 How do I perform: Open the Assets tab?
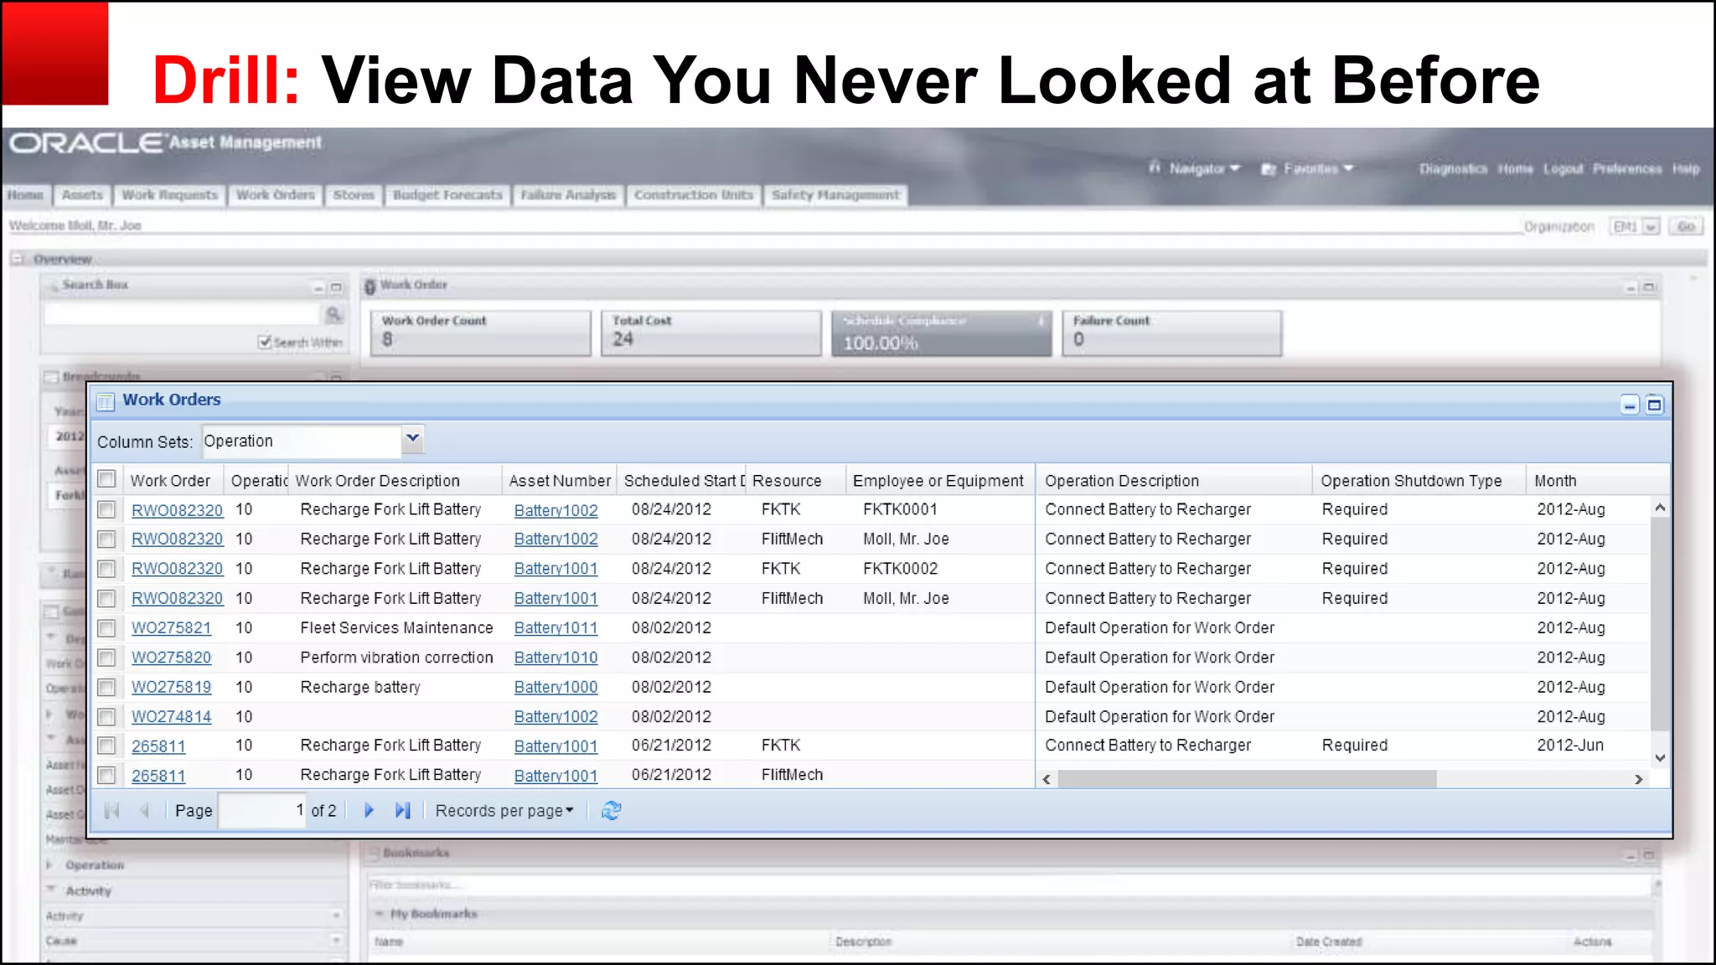(x=82, y=194)
